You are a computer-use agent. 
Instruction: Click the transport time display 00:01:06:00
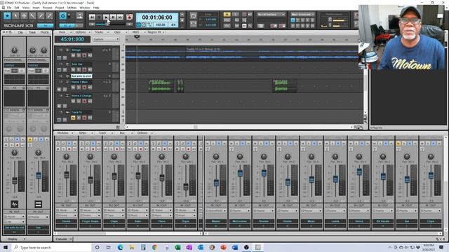[x=157, y=17]
